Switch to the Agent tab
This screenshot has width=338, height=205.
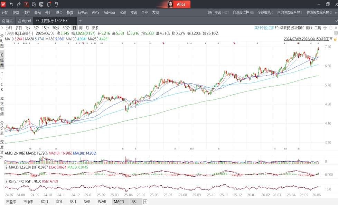tap(25, 21)
